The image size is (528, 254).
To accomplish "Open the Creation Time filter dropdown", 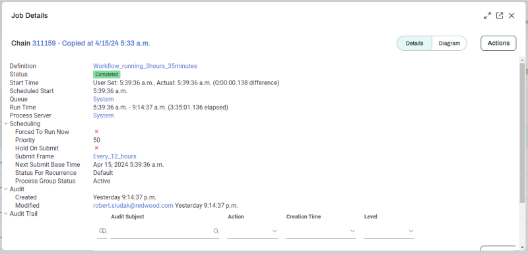I will click(x=321, y=231).
